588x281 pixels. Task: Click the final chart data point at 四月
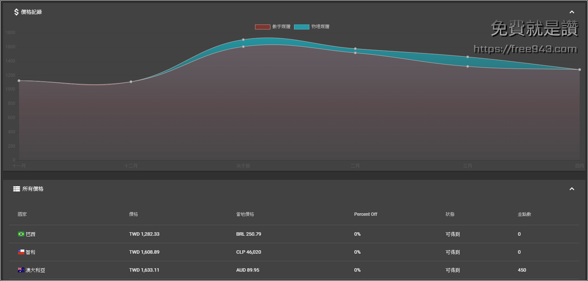(x=579, y=70)
